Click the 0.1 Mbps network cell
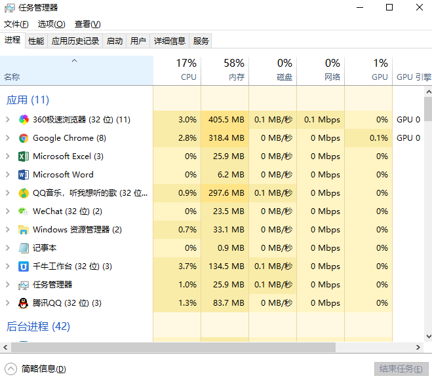Screen dimensions: 432x383 click(321, 120)
